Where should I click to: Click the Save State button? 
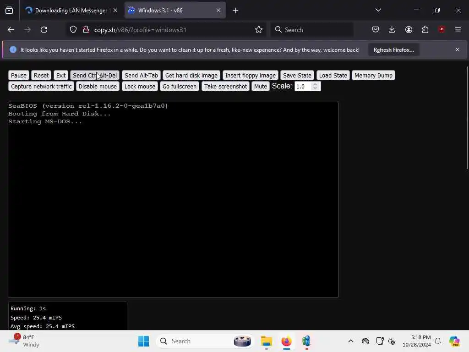coord(297,76)
